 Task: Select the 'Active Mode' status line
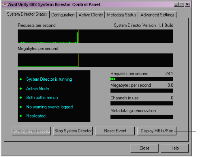pyautogui.click(x=38, y=89)
